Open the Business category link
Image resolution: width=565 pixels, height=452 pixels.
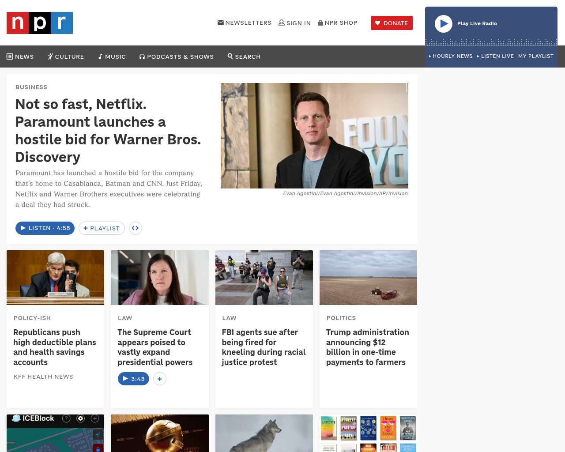coord(31,87)
